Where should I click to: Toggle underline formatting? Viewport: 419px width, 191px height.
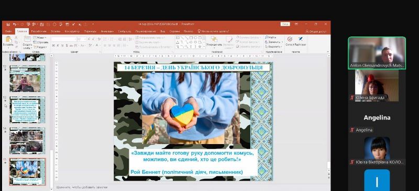pos(62,45)
